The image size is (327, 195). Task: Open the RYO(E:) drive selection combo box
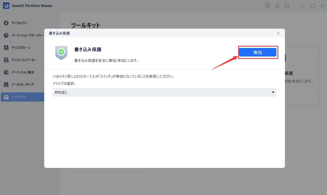coord(161,92)
